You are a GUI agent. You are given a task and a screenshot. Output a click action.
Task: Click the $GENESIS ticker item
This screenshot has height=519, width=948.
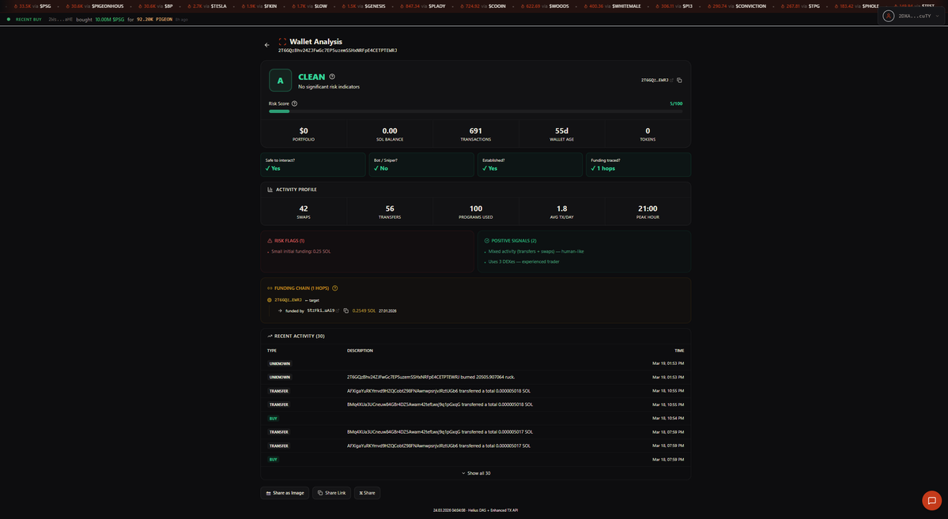pyautogui.click(x=363, y=6)
